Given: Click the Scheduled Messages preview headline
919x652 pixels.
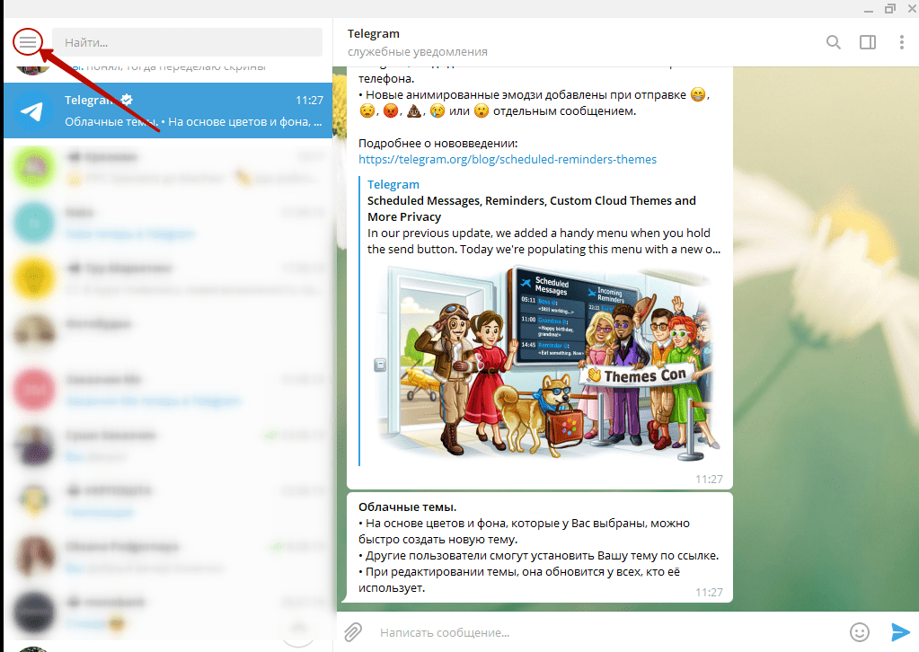Looking at the screenshot, I should [532, 208].
